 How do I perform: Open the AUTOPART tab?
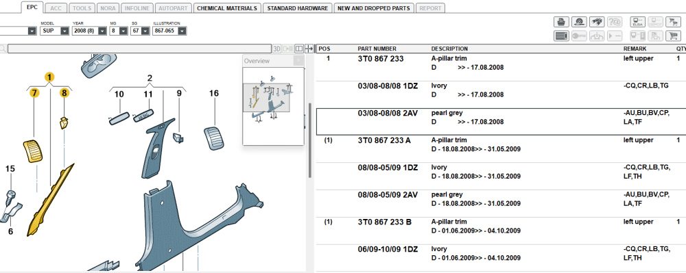(x=174, y=8)
